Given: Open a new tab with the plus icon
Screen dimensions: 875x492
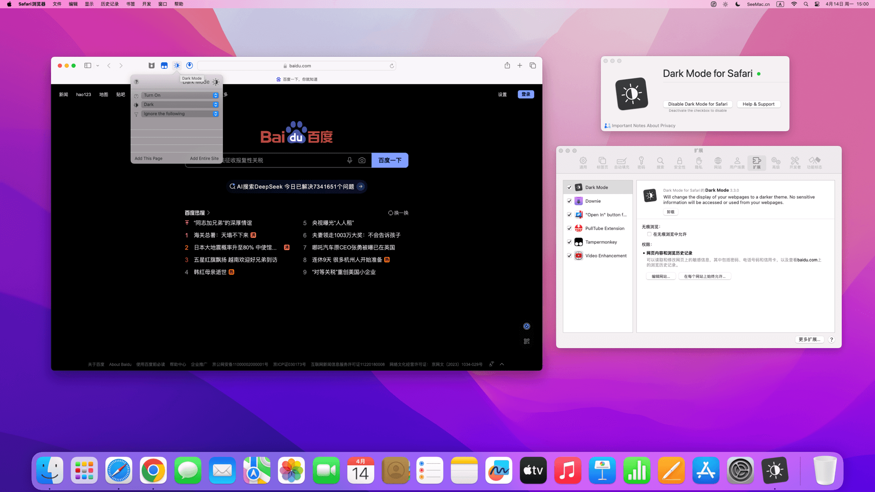Looking at the screenshot, I should (x=520, y=66).
